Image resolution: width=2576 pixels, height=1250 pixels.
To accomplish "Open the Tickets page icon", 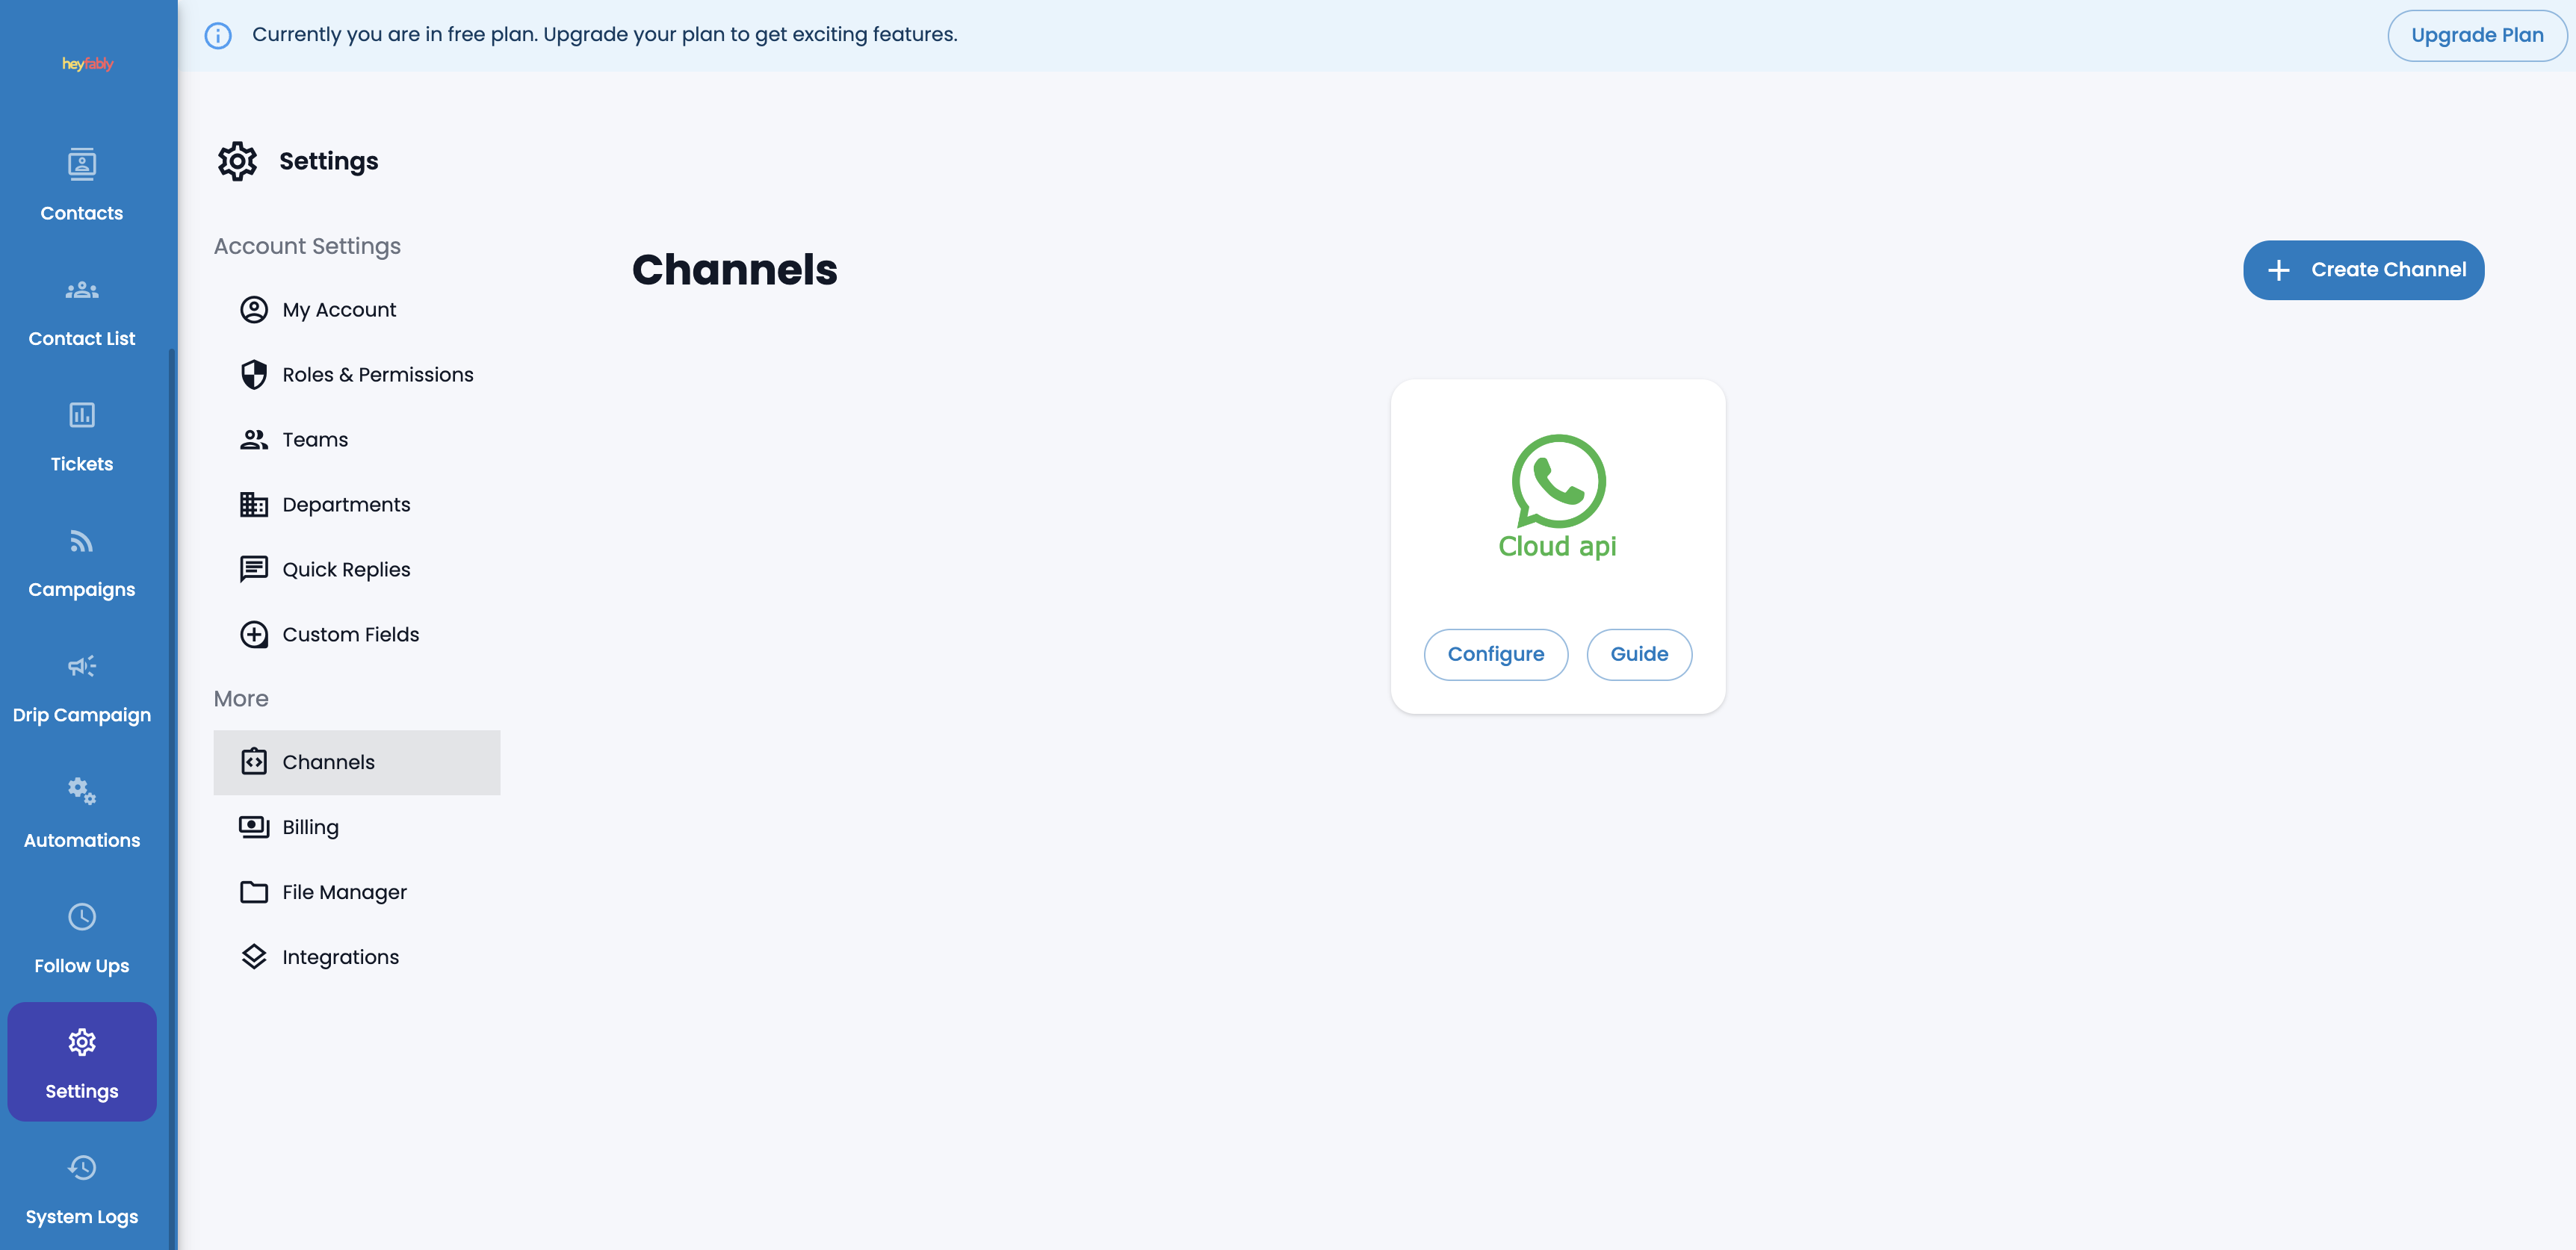I will tap(82, 414).
